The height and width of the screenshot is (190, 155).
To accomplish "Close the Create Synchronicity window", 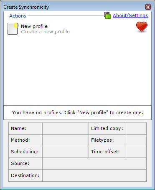I will pyautogui.click(x=148, y=7).
